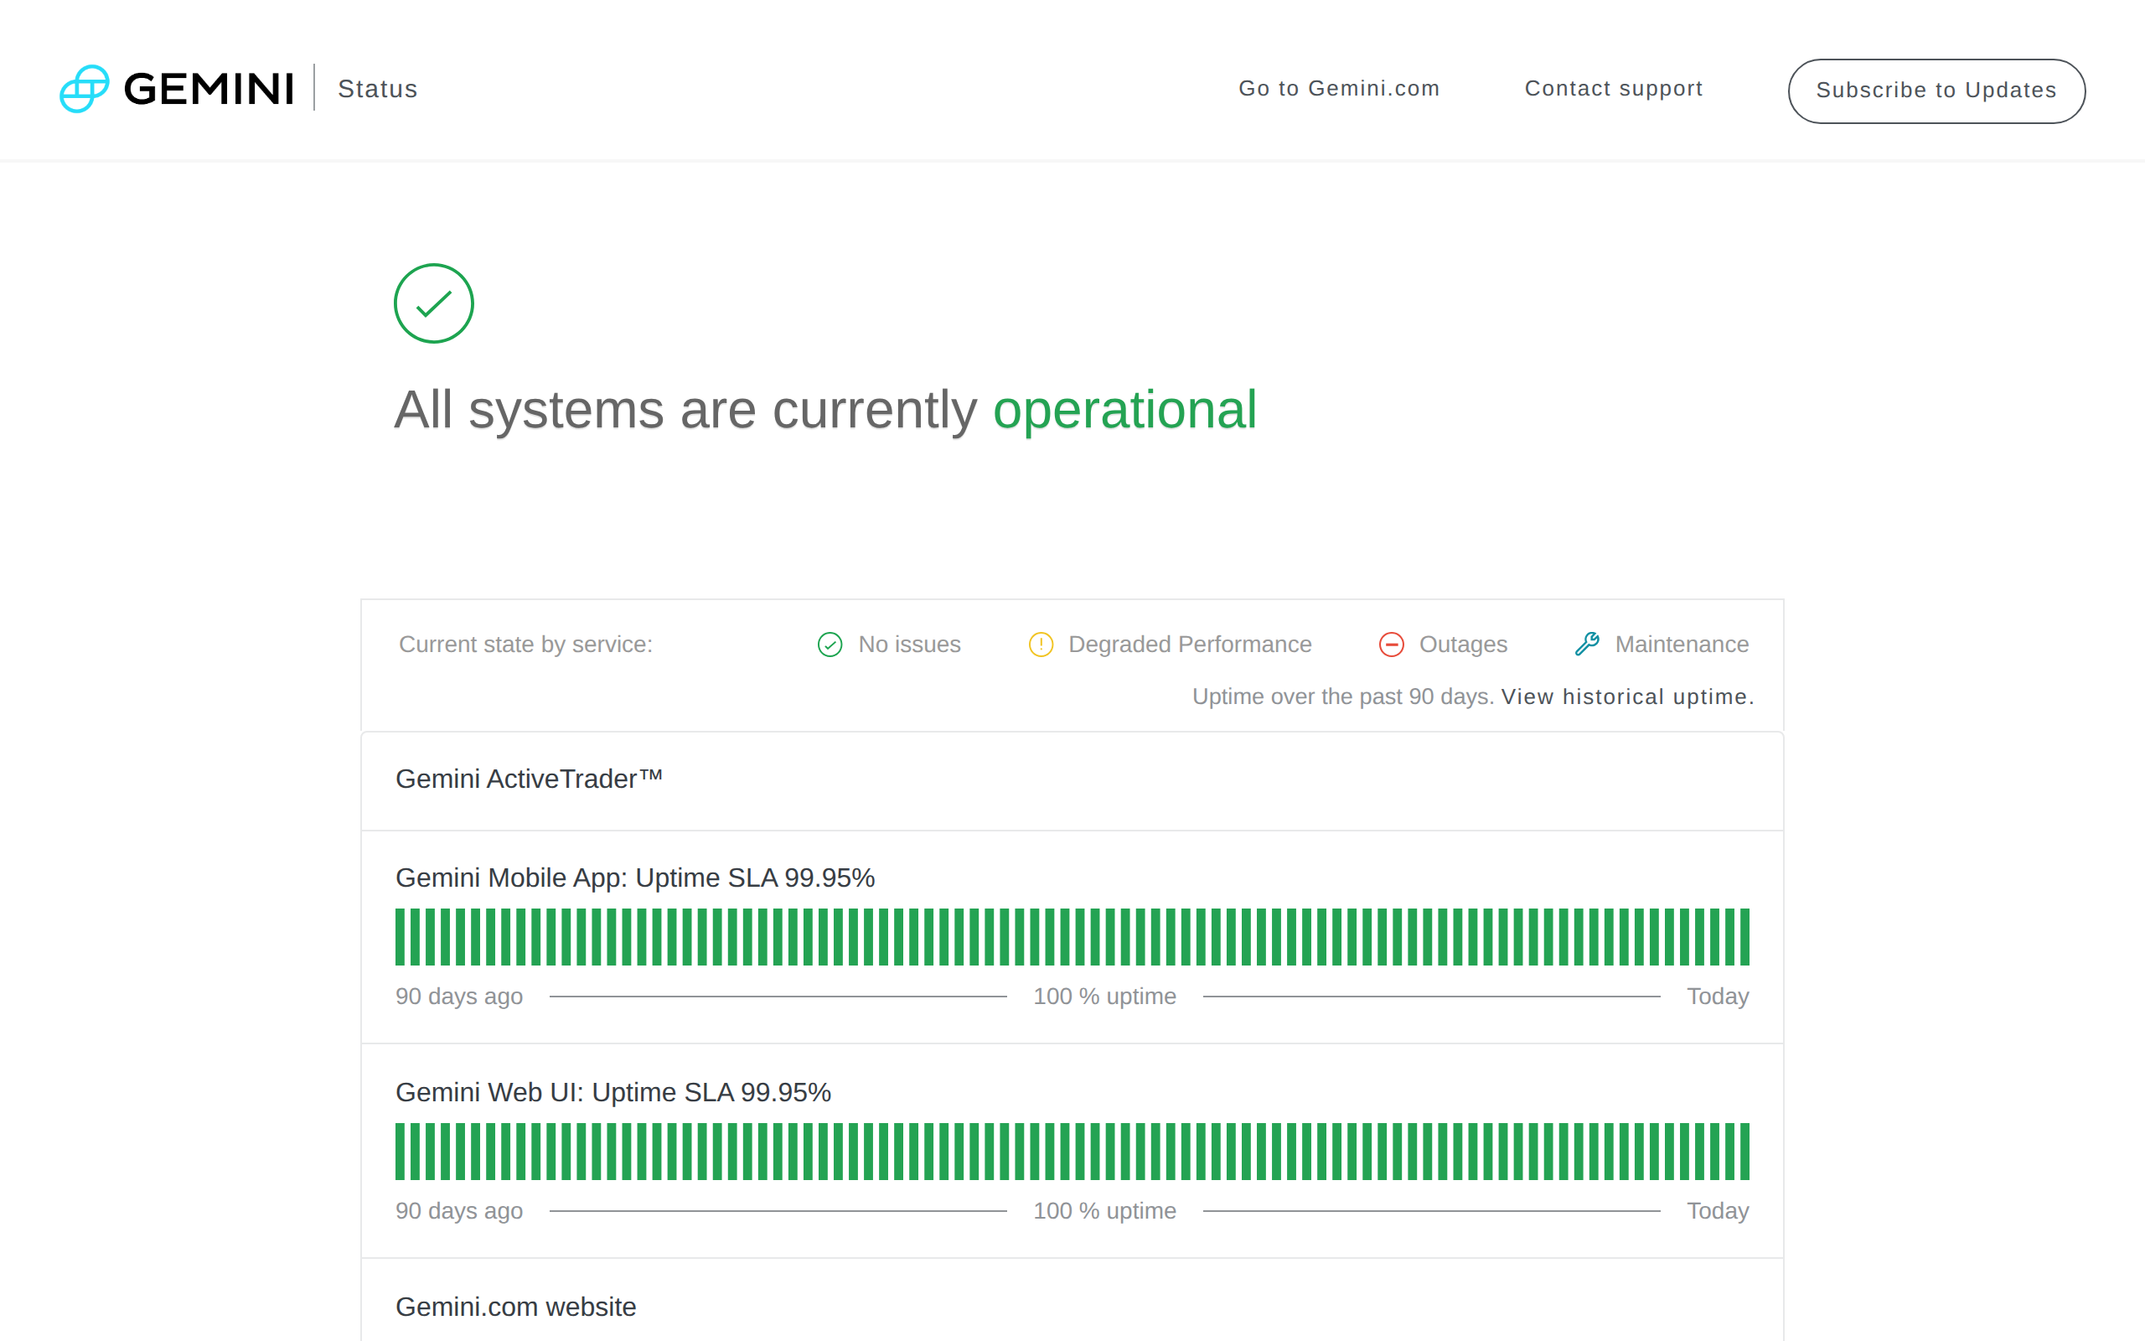Click Subscribe to Updates button
This screenshot has height=1341, width=2145.
(x=1936, y=91)
